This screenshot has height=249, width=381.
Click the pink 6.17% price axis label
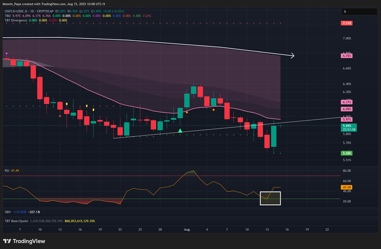(347, 102)
